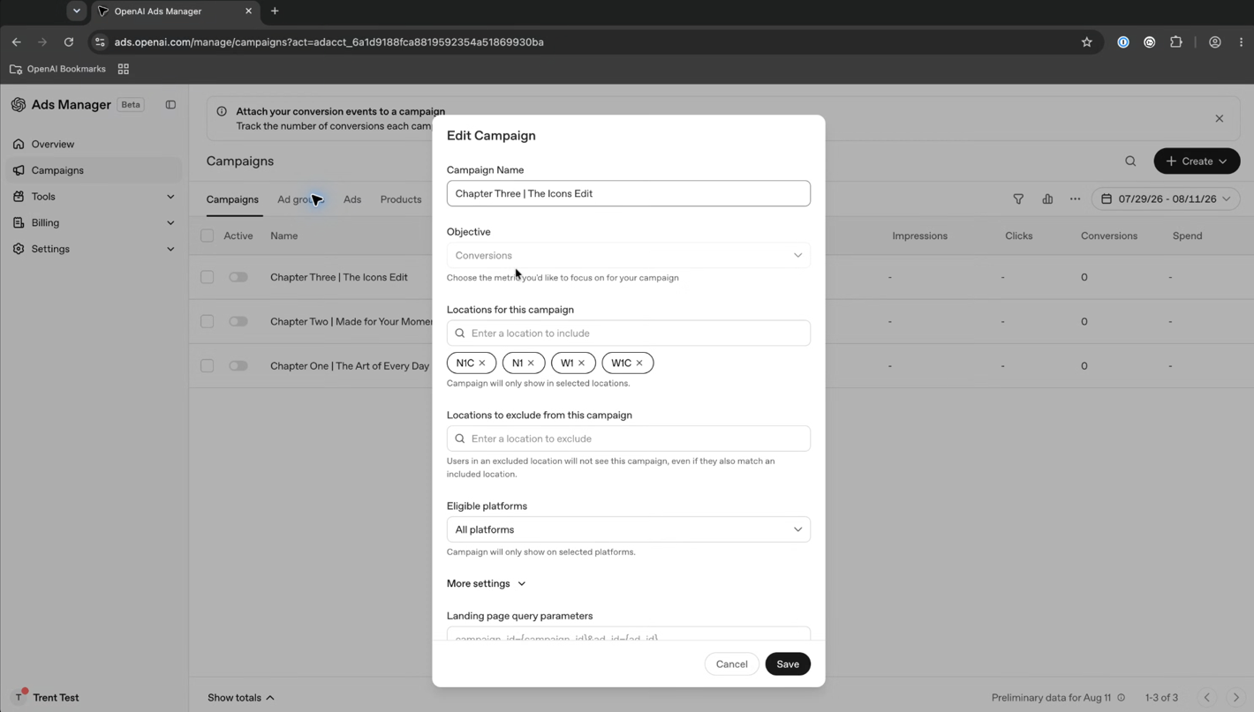Viewport: 1254px width, 712px height.
Task: Open the OpenAI Bookmarks folder
Action: point(57,69)
